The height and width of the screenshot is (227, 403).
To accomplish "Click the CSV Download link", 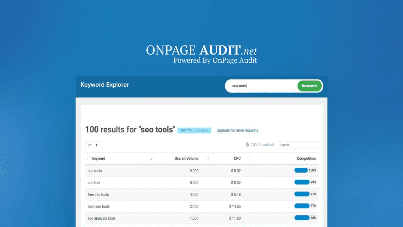I will (x=260, y=145).
